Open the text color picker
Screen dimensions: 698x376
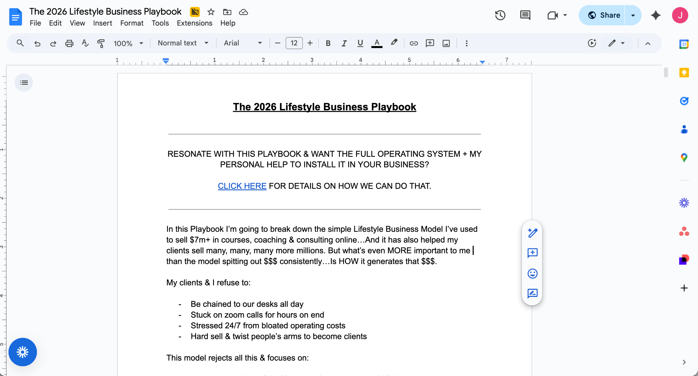(377, 43)
